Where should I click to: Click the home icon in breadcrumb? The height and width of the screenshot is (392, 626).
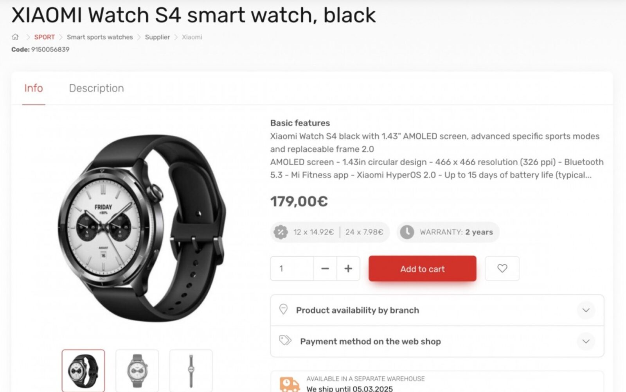pos(15,37)
